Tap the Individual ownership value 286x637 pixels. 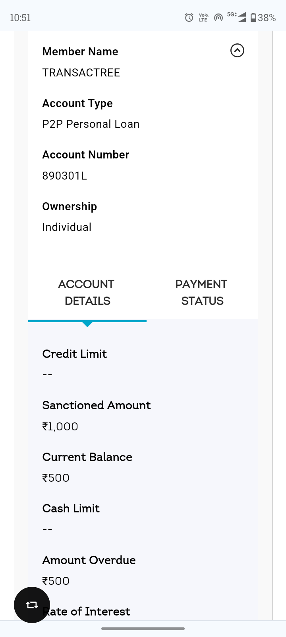point(67,227)
